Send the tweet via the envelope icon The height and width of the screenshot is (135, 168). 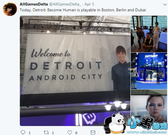click(x=93, y=132)
